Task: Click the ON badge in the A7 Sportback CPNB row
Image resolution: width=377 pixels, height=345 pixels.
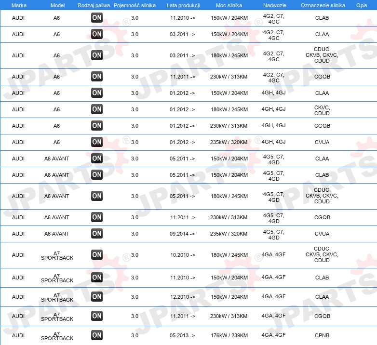Action: [97, 335]
